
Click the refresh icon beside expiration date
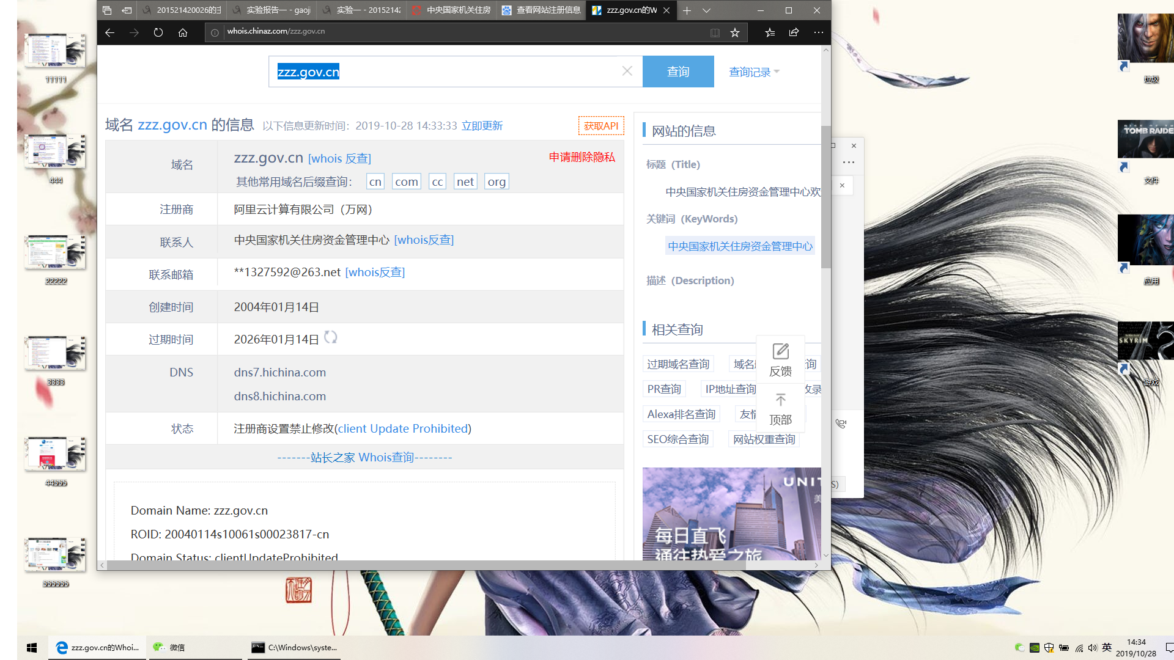tap(331, 337)
